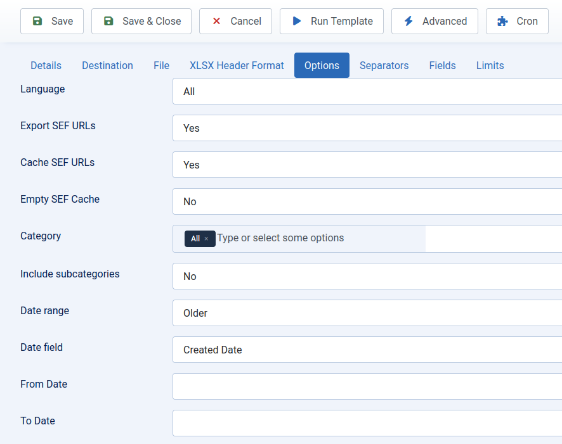Switch to the File tab

click(161, 65)
